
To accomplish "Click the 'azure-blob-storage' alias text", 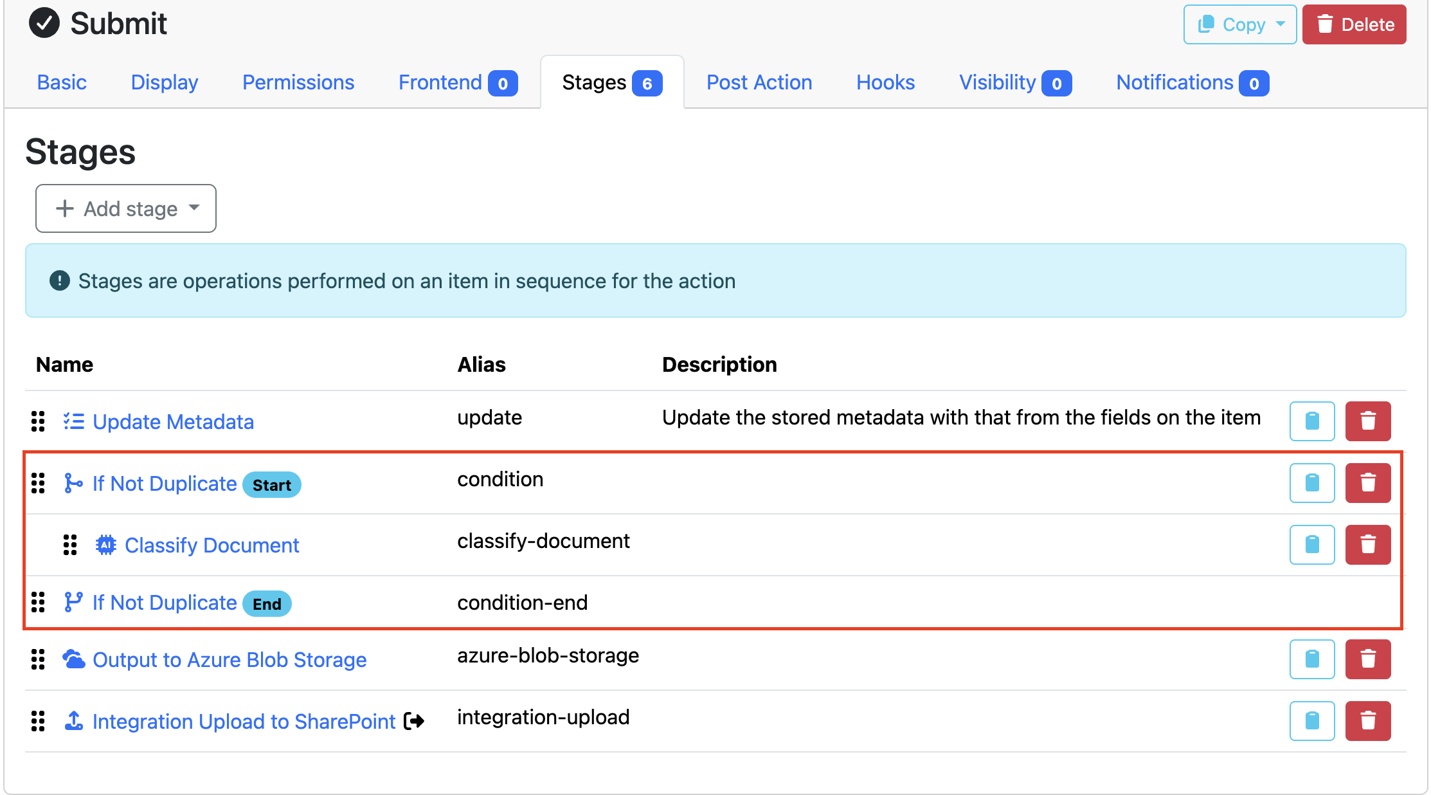I will click(x=548, y=655).
